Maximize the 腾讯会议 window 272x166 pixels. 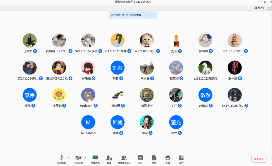click(265, 2)
